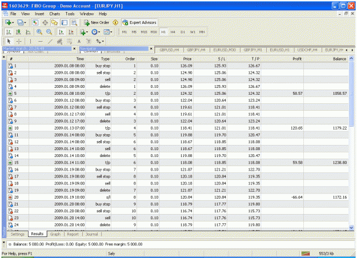Open the File menu
The width and height of the screenshot is (357, 258).
tap(13, 14)
